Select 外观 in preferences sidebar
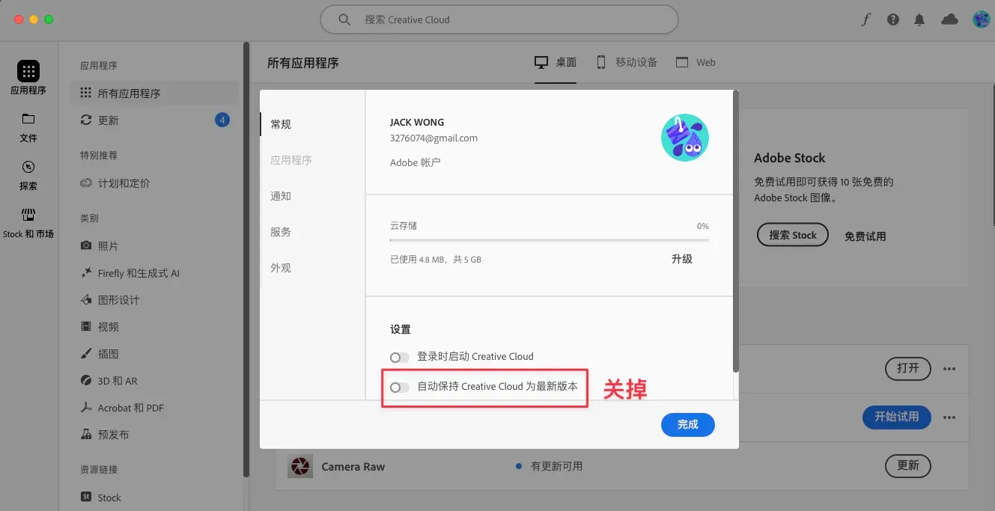This screenshot has width=995, height=511. [281, 268]
